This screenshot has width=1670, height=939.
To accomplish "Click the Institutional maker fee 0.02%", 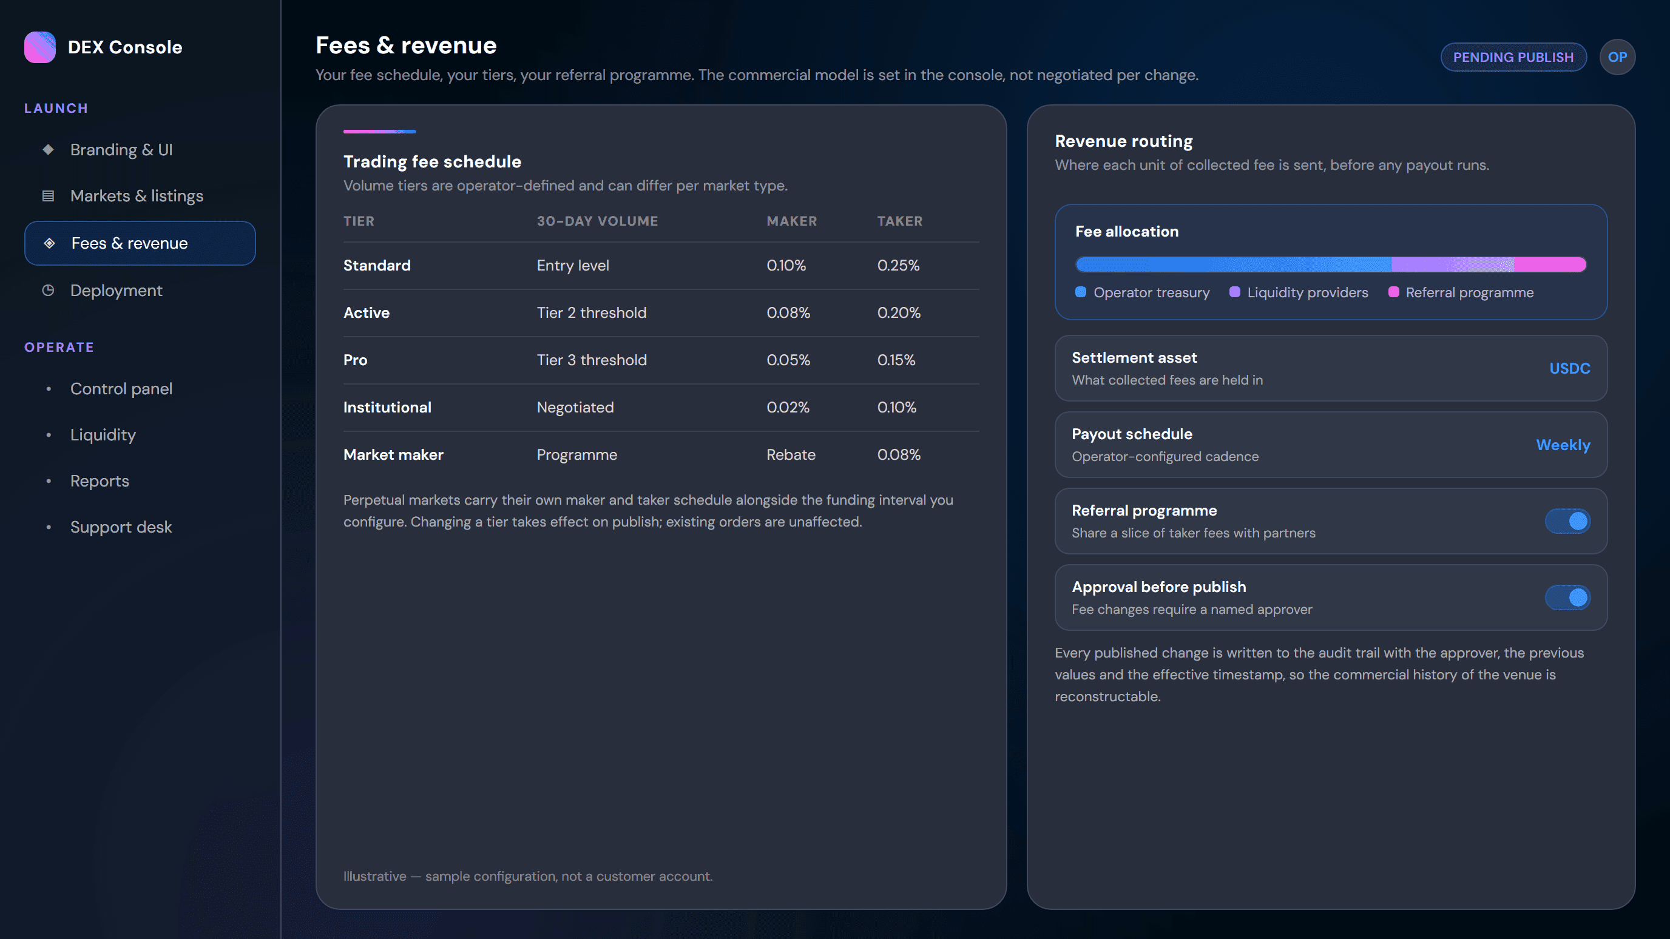I will (x=788, y=407).
